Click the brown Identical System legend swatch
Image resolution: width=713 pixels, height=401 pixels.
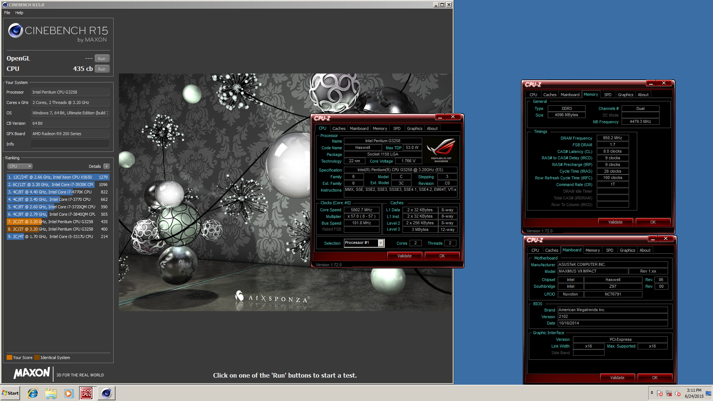(37, 358)
